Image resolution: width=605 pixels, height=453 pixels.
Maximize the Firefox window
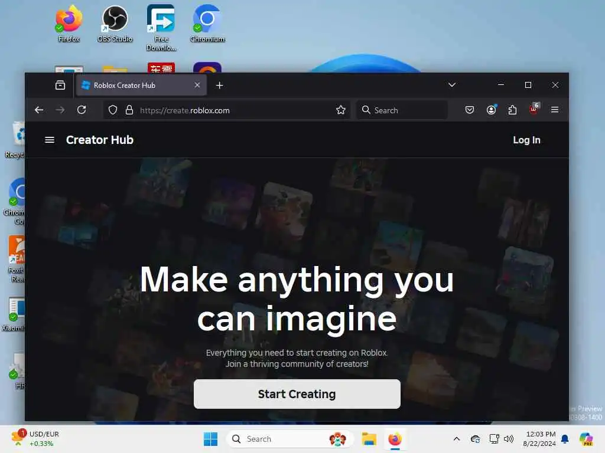[528, 85]
